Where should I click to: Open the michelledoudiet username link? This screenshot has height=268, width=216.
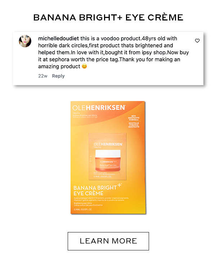(x=58, y=38)
